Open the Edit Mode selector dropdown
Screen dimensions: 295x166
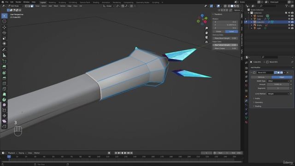pos(16,6)
